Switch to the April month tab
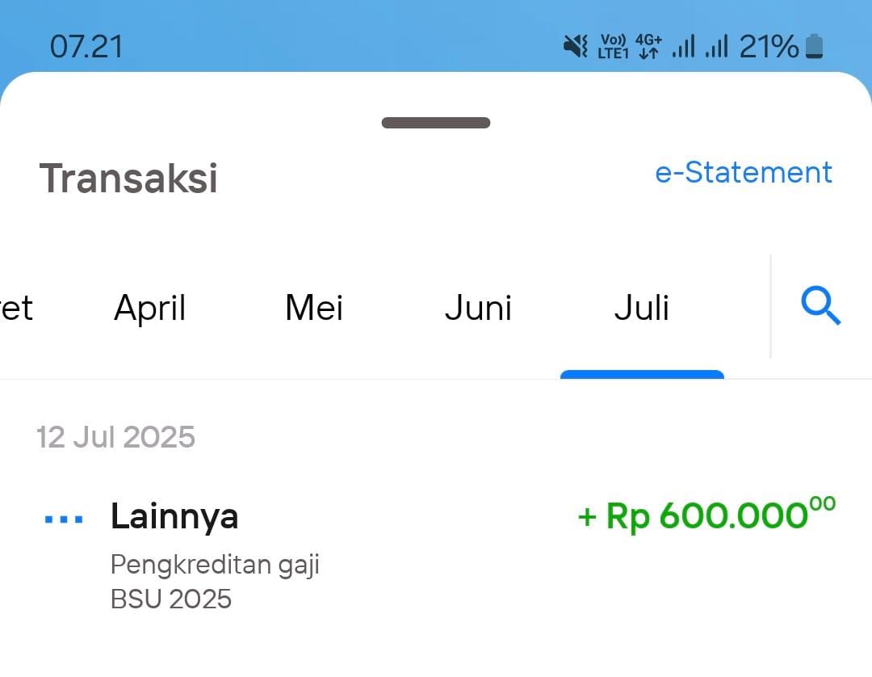The height and width of the screenshot is (677, 872). [150, 307]
